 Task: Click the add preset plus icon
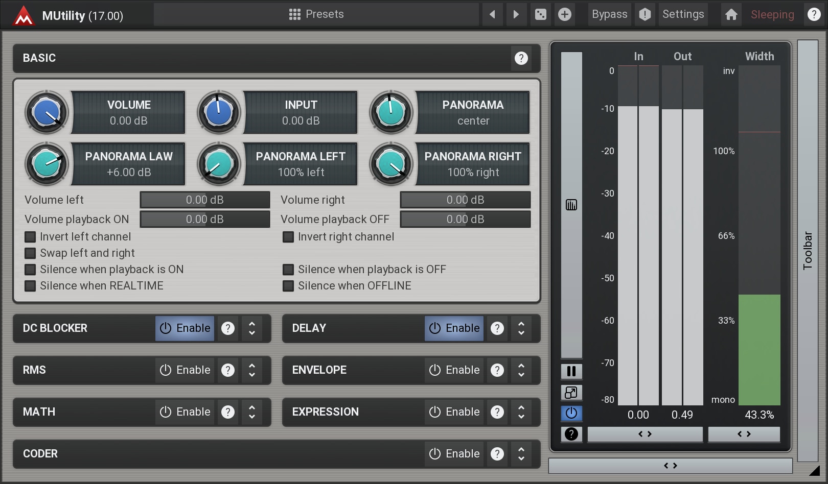pyautogui.click(x=565, y=14)
